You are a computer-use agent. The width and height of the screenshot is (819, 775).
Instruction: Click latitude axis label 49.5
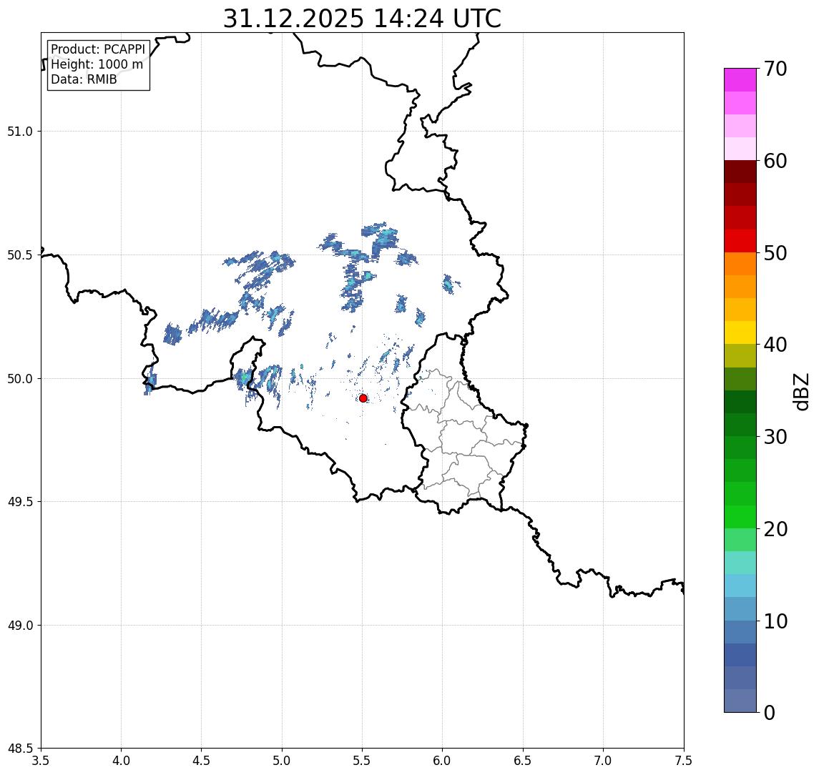(x=20, y=502)
